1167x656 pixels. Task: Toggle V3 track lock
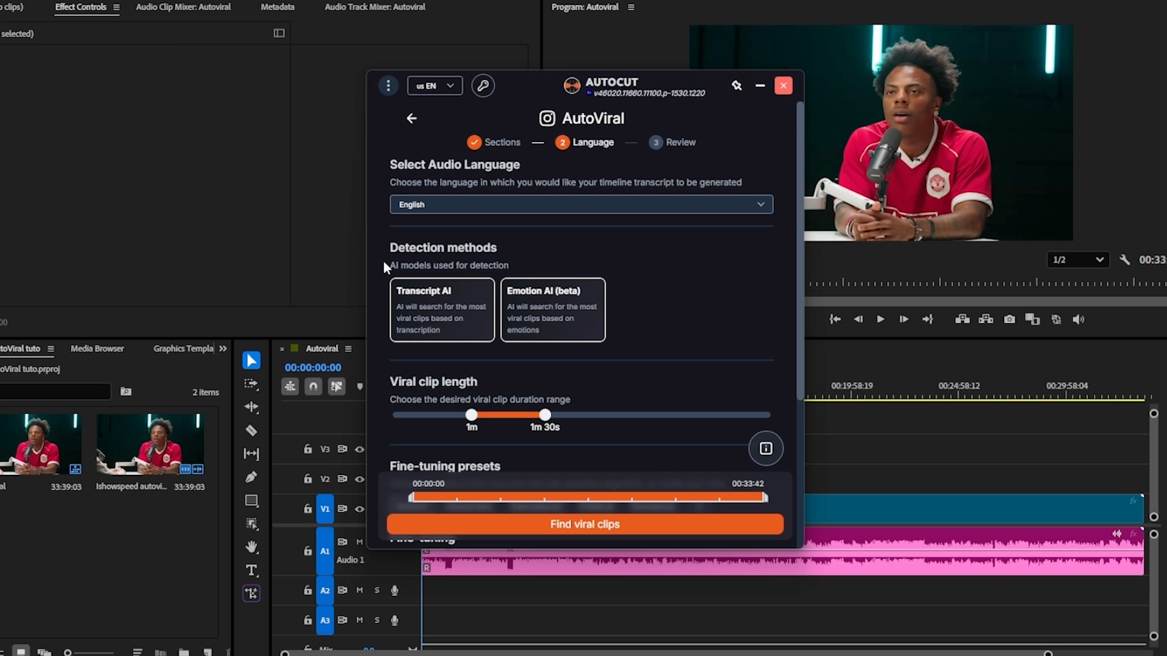tap(308, 449)
